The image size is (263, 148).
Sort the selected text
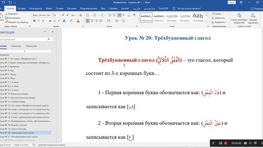(x=129, y=15)
